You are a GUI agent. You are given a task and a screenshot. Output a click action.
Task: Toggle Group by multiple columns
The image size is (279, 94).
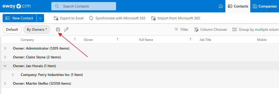(x=256, y=29)
